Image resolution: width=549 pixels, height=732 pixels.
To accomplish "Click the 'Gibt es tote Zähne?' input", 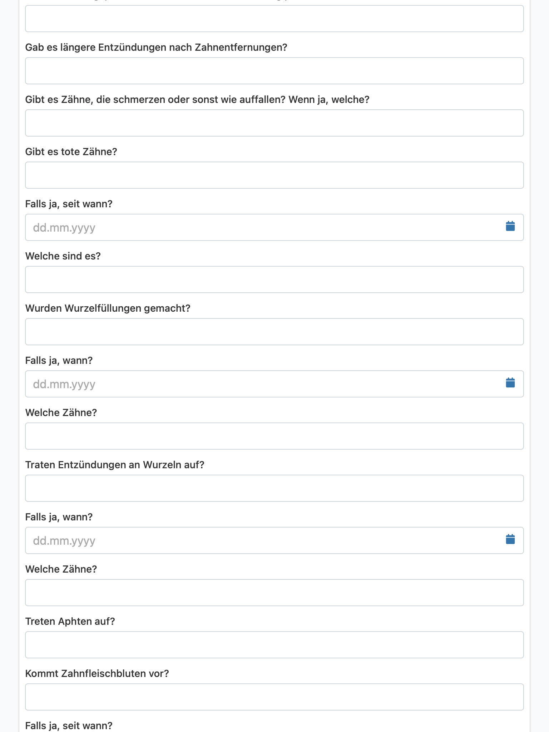I will pyautogui.click(x=274, y=175).
